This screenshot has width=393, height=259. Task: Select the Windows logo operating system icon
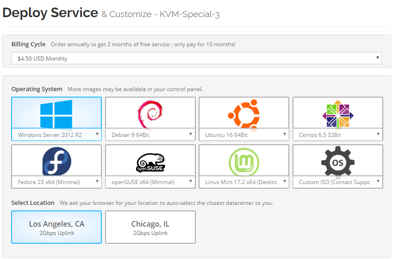[56, 114]
